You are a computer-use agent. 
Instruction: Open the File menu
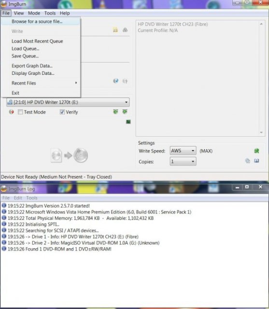pyautogui.click(x=6, y=13)
